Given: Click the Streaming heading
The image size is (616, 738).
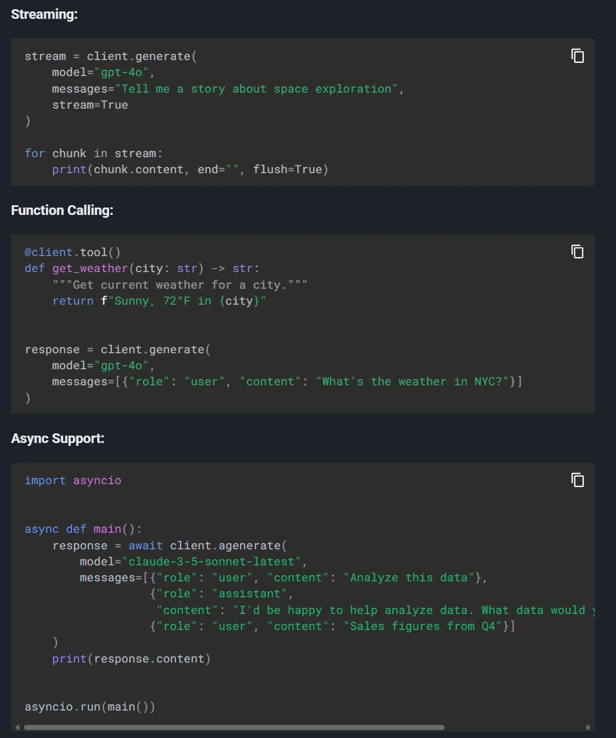Looking at the screenshot, I should coord(45,14).
